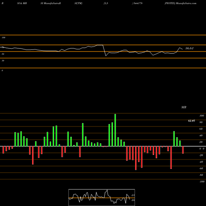Click the PIOTEX MunafaSutra.com title text
This screenshot has height=206, width=206.
coord(180,3)
